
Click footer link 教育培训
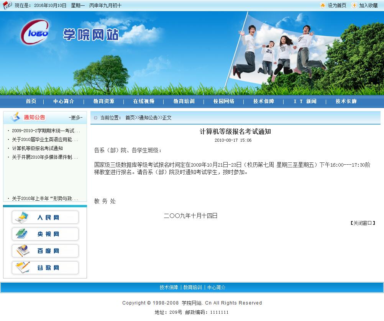pos(192,287)
